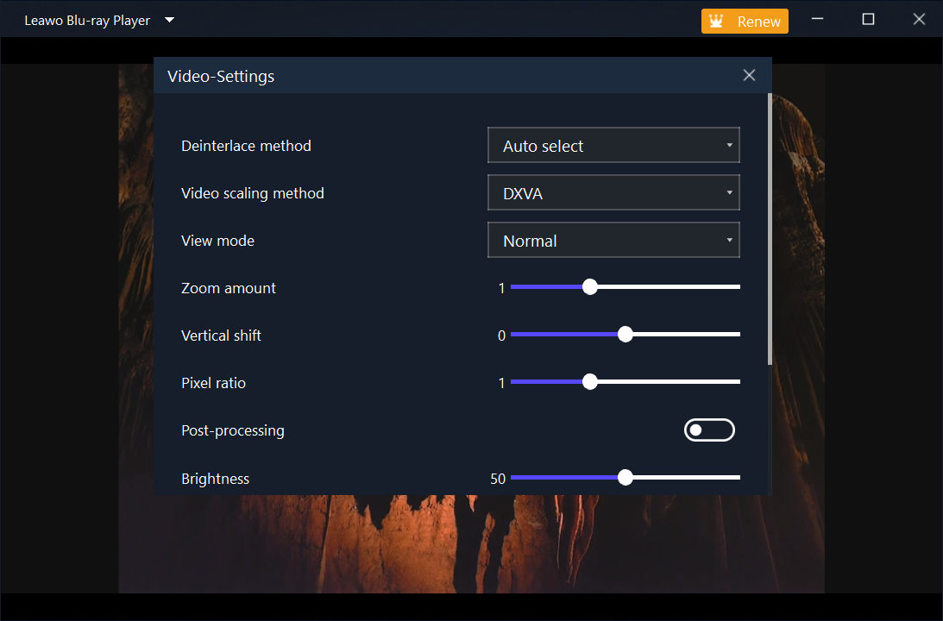The width and height of the screenshot is (943, 621).
Task: Click the Video scaling method dropdown arrow
Action: 730,192
